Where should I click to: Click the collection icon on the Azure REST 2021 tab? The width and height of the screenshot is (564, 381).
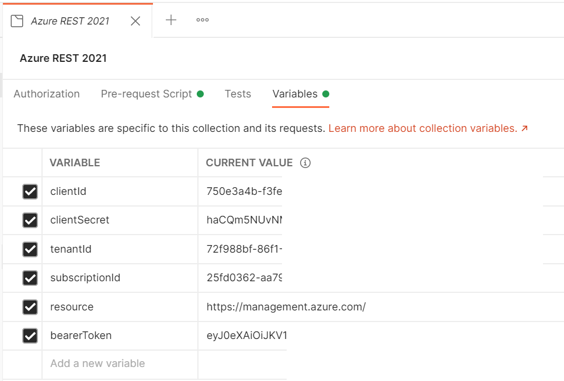click(17, 20)
